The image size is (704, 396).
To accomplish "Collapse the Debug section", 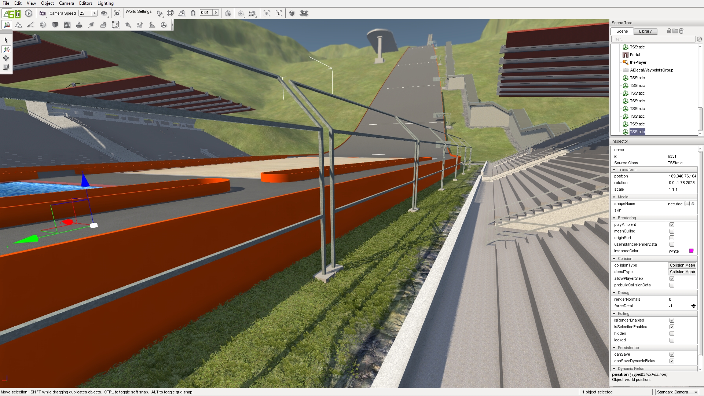I will [614, 293].
